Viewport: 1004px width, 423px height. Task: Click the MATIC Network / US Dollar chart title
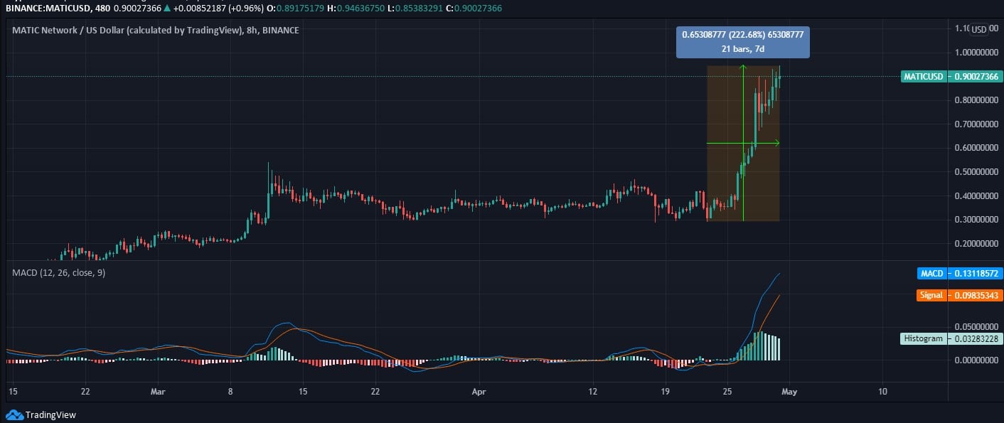155,30
